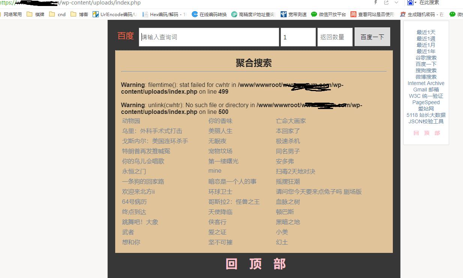Image resolution: width=463 pixels, height=278 pixels.
Task: Open the Internet Archive sidebar link
Action: click(426, 83)
